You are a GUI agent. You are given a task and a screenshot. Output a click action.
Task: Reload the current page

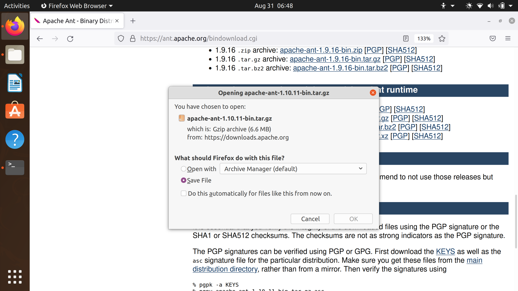click(70, 39)
